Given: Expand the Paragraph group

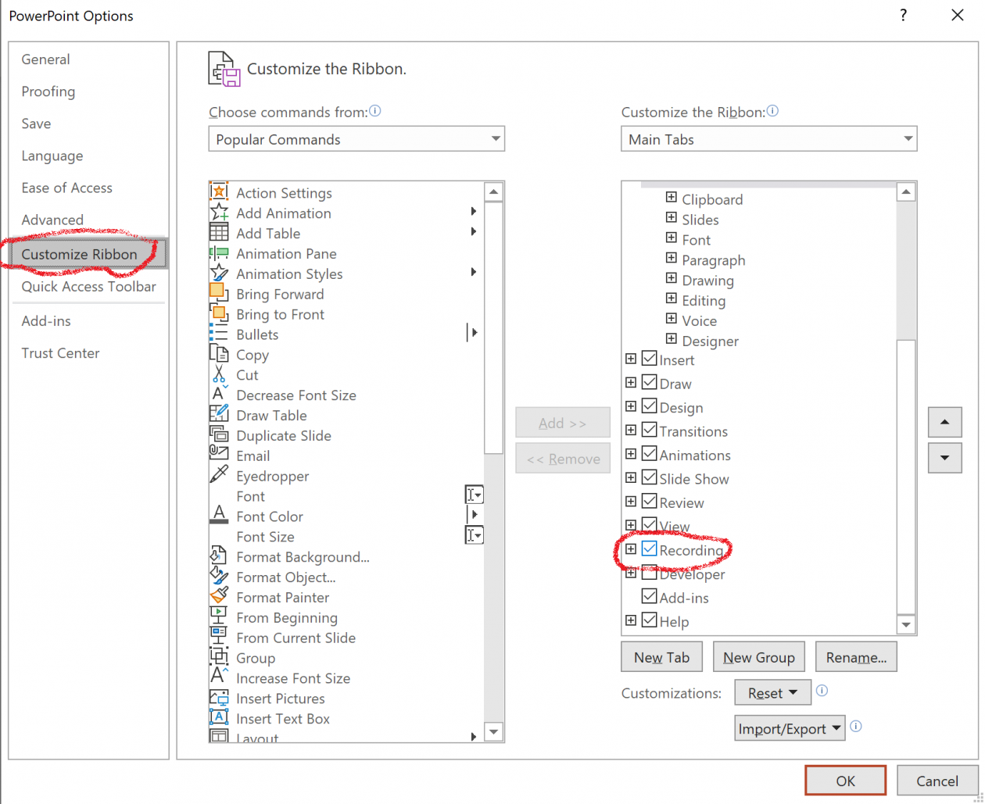Looking at the screenshot, I should [x=671, y=259].
